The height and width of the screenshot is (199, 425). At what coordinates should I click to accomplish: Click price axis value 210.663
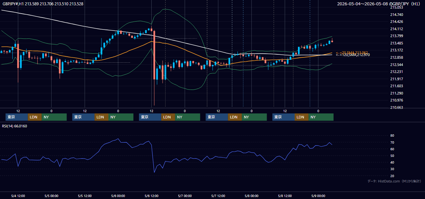(397, 107)
